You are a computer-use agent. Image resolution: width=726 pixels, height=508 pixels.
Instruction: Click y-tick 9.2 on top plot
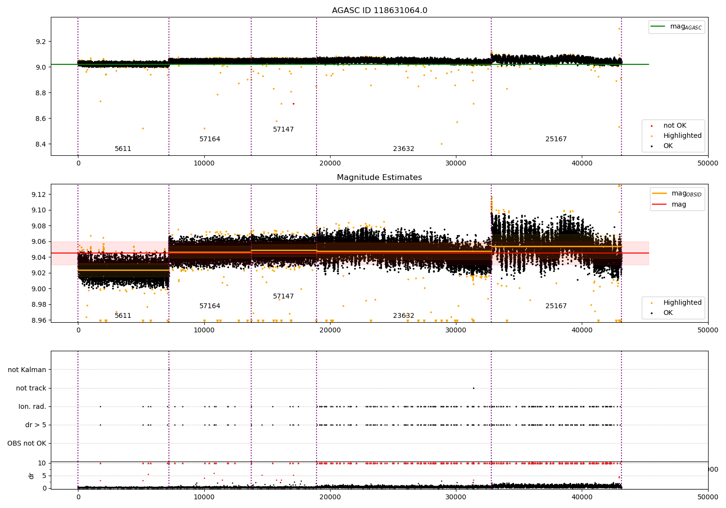pos(41,42)
